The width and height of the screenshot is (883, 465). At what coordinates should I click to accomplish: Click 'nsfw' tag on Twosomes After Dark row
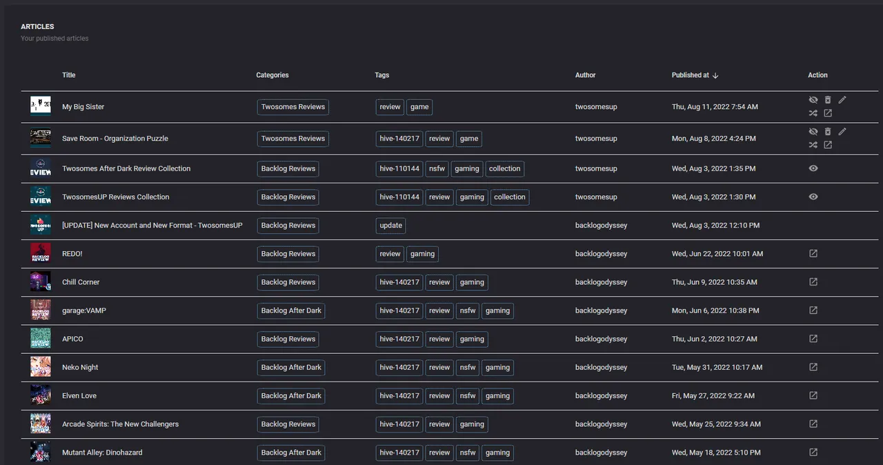(435, 168)
